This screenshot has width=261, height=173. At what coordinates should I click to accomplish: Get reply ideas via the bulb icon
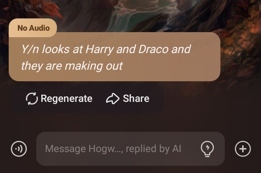click(207, 149)
